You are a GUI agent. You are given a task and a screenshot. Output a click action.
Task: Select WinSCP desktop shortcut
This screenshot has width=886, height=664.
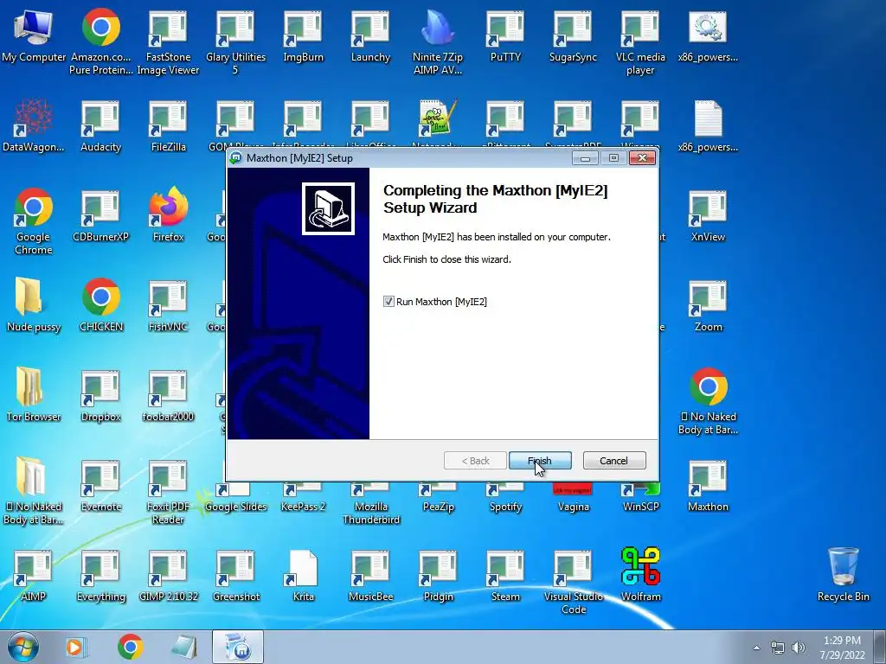click(640, 497)
